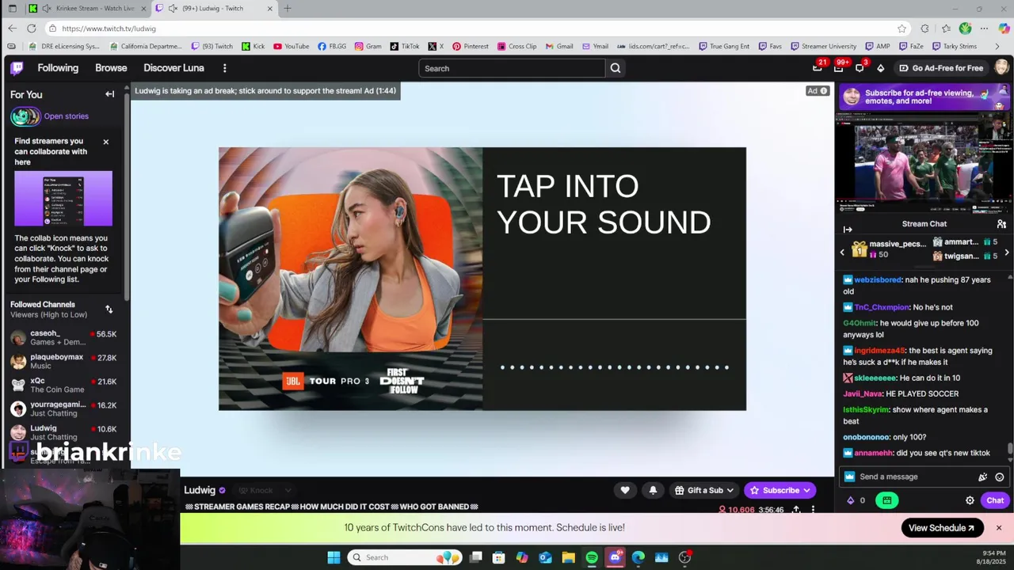Open the Subscribe dropdown button
The image size is (1014, 570).
[x=780, y=490]
